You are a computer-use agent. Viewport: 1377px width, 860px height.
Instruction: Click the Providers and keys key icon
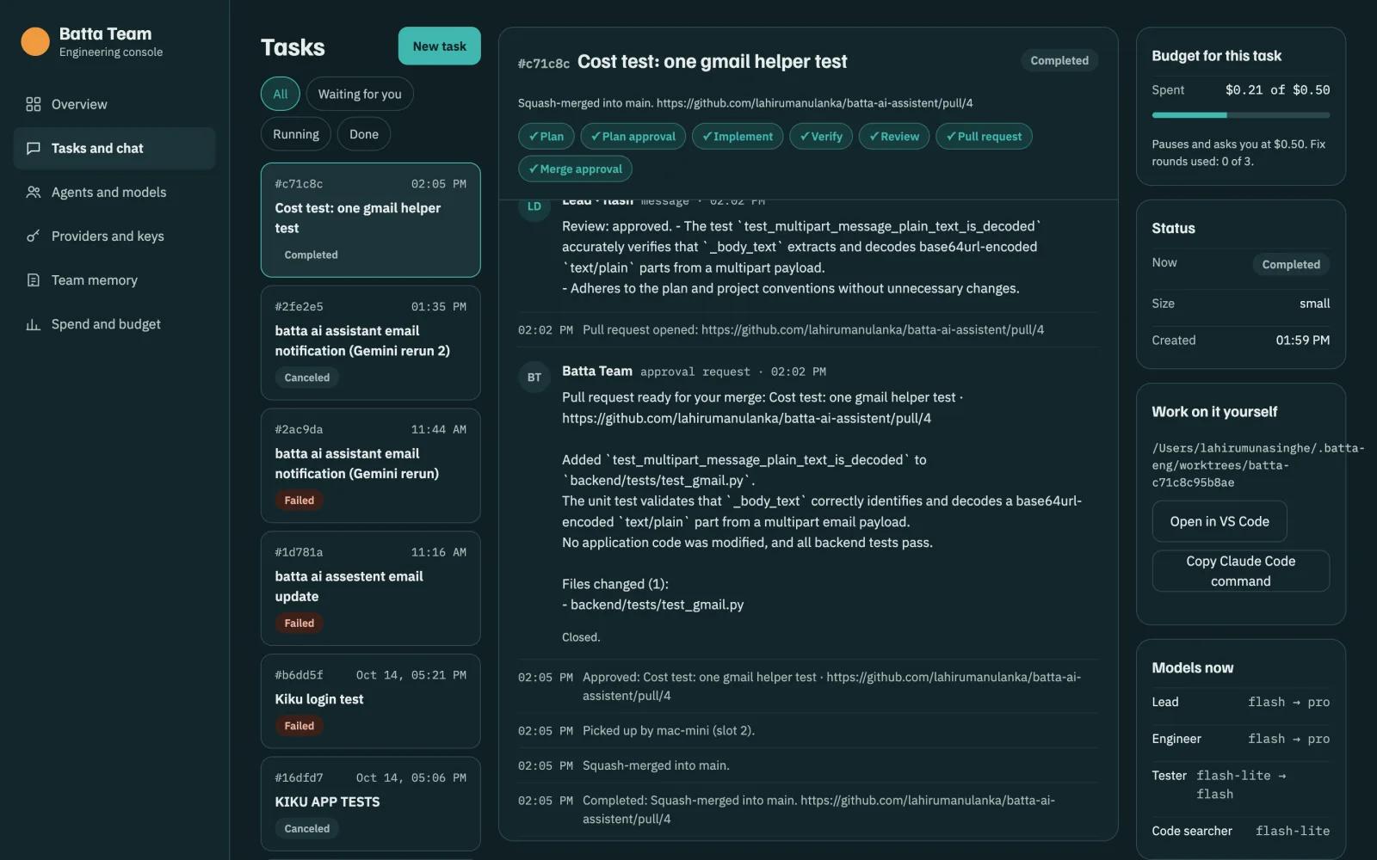[34, 236]
